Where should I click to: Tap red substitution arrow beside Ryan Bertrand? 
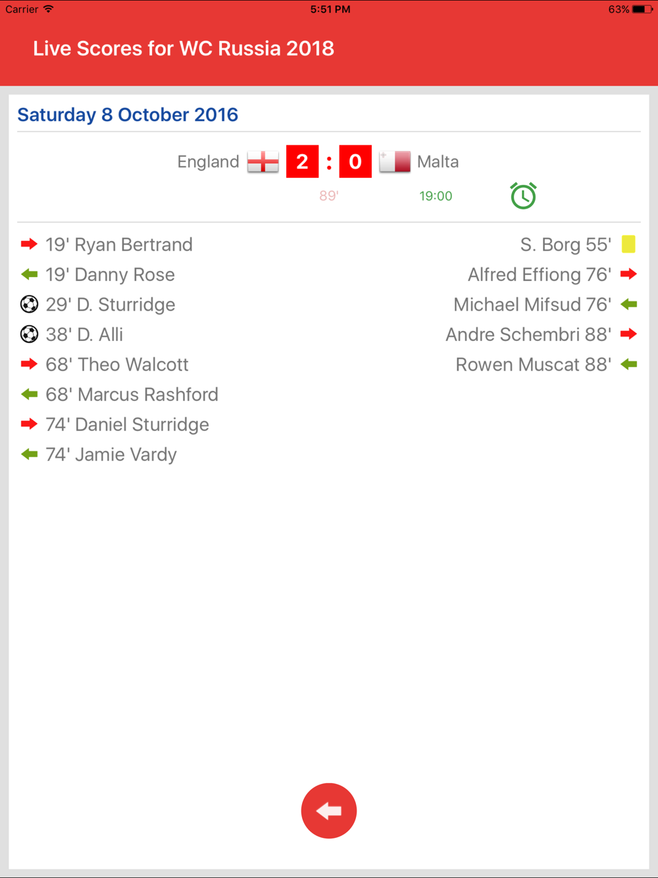29,244
